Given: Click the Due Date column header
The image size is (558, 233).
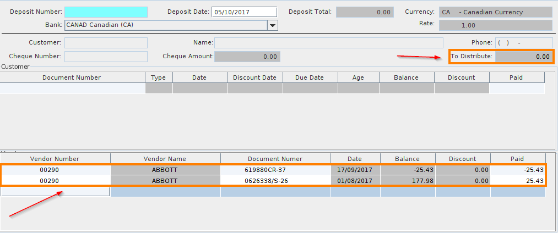Looking at the screenshot, I should coord(310,77).
